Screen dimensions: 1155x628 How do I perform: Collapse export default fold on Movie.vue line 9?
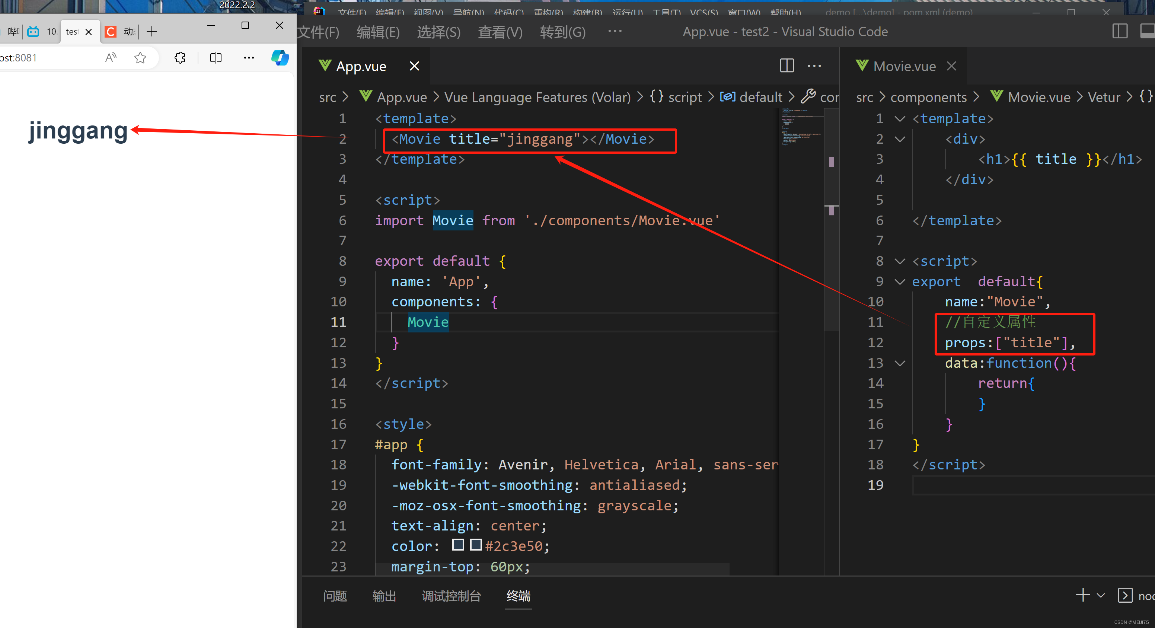tap(899, 282)
